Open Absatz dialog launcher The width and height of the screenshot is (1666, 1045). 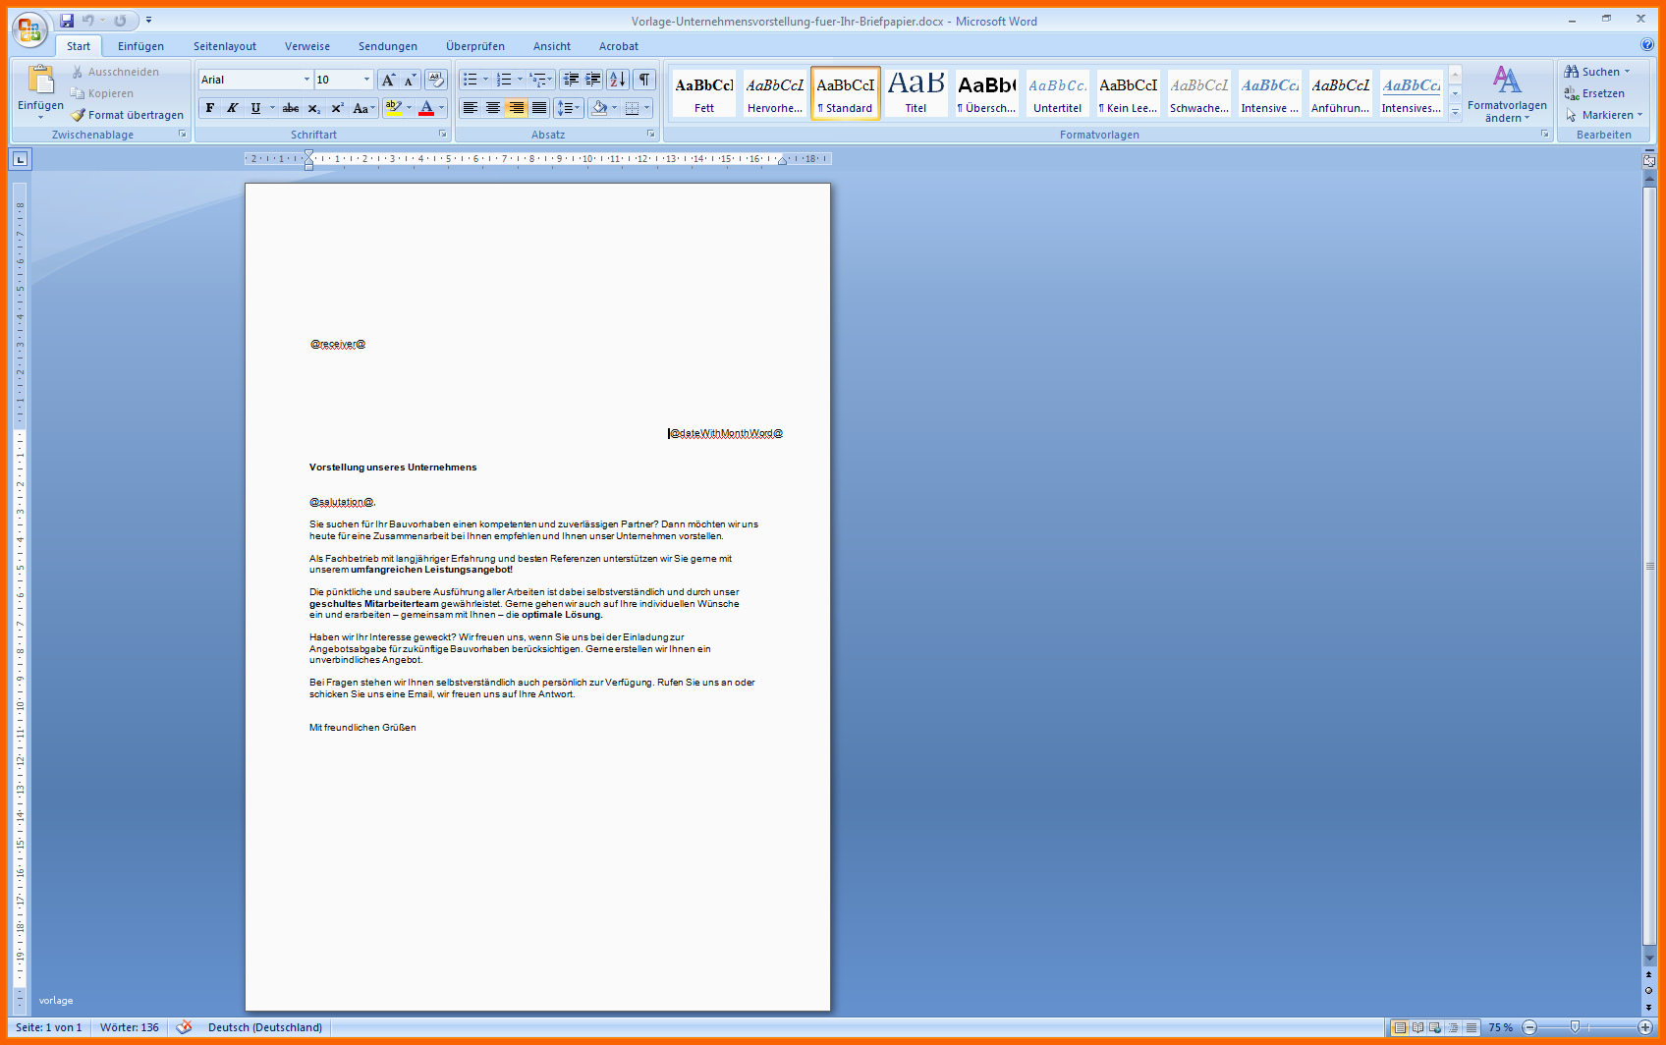650,134
